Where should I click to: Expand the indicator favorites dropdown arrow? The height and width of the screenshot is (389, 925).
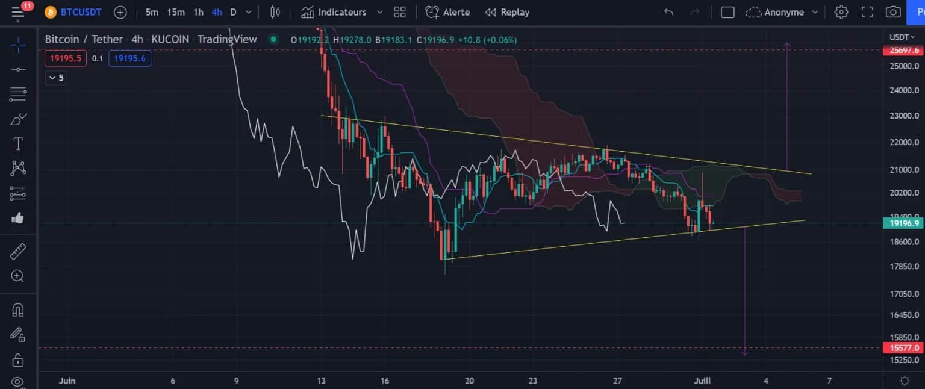379,12
